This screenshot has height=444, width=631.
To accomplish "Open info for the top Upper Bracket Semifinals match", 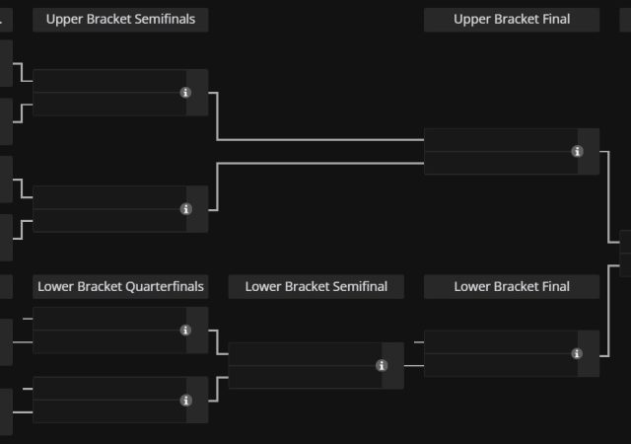I will point(185,93).
